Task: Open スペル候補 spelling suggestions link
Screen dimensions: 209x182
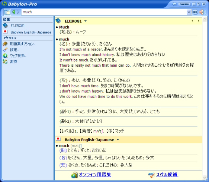Action: coord(167,175)
